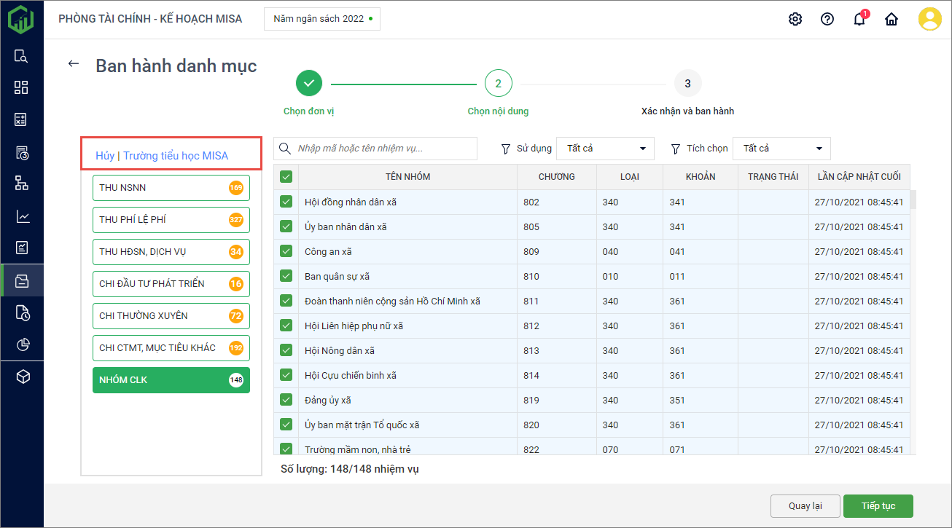Go to home via house icon
This screenshot has height=528, width=952.
tap(891, 20)
